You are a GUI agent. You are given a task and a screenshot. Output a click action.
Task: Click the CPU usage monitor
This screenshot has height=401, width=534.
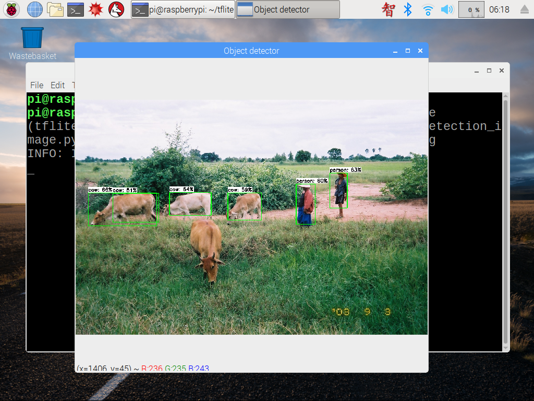click(x=471, y=9)
